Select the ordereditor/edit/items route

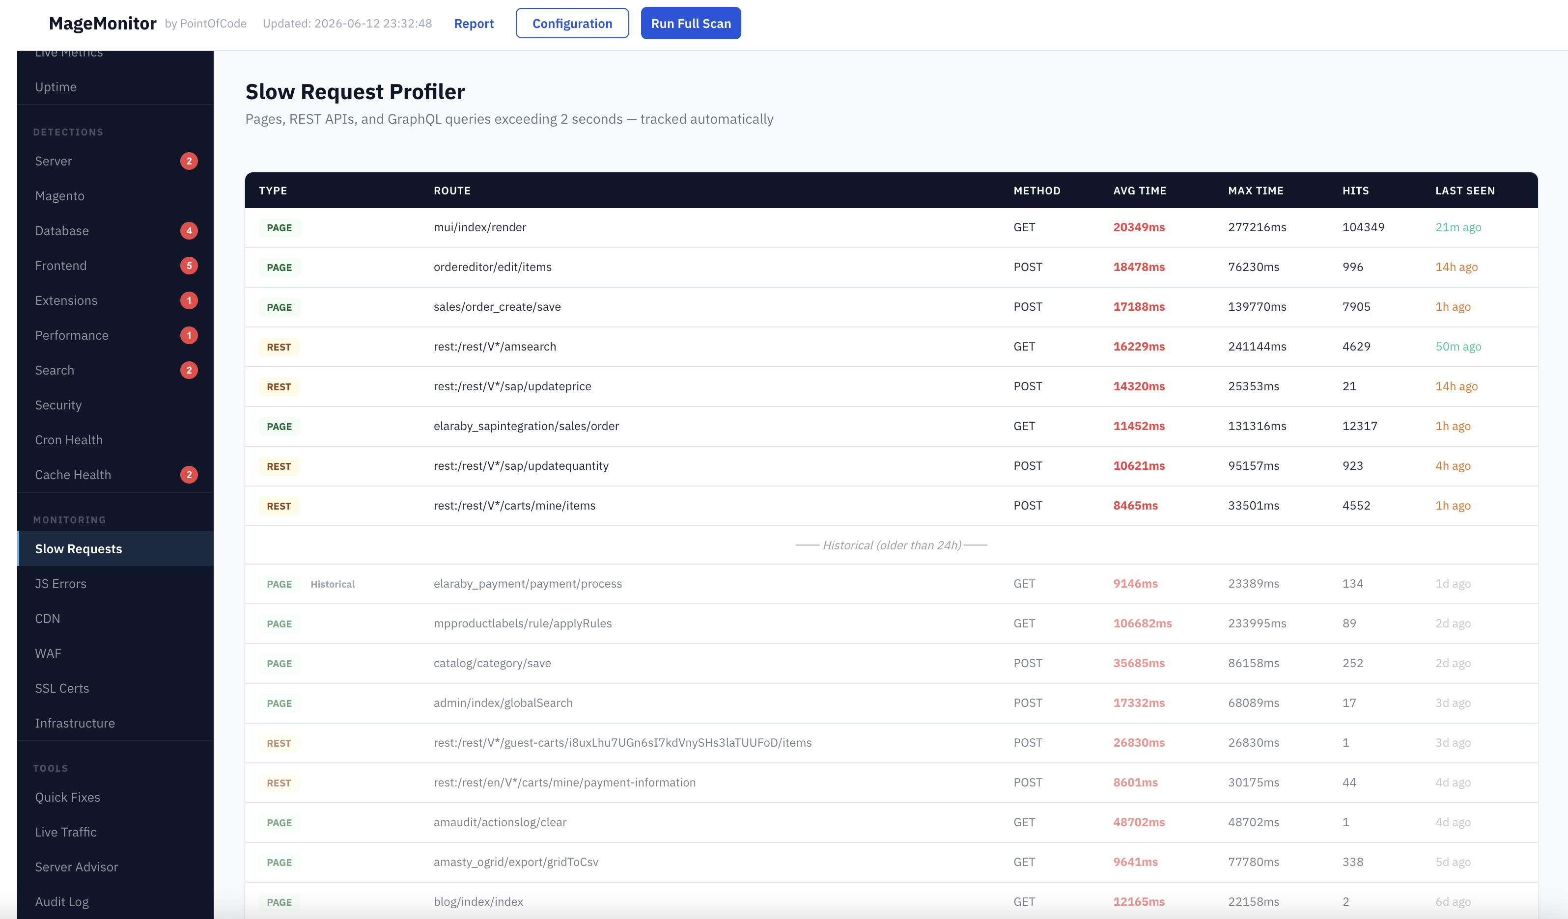492,267
